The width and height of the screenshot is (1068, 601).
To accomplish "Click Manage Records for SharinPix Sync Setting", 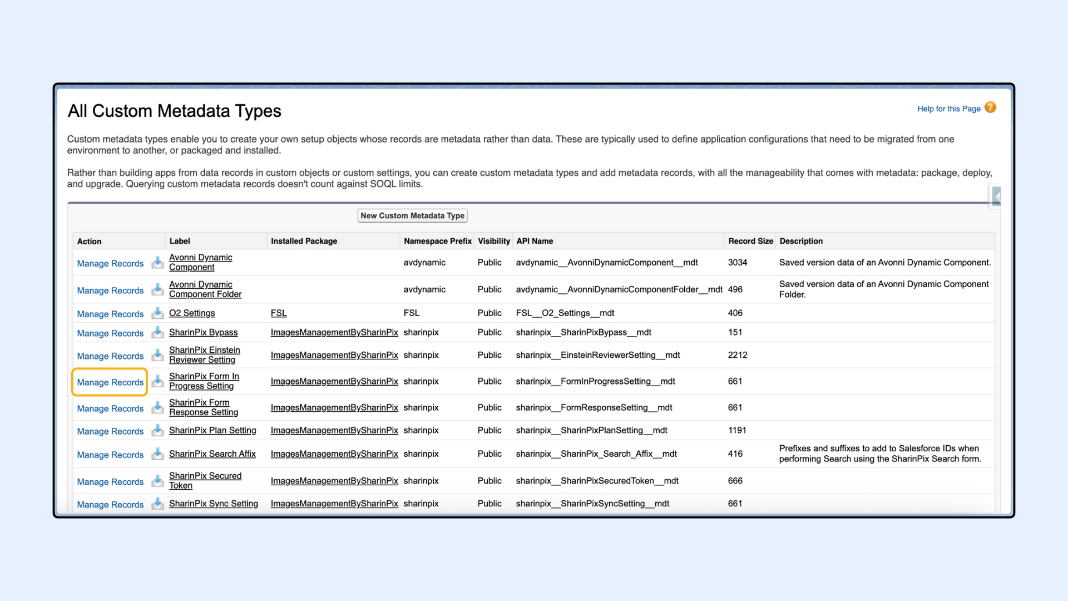I will [x=110, y=505].
